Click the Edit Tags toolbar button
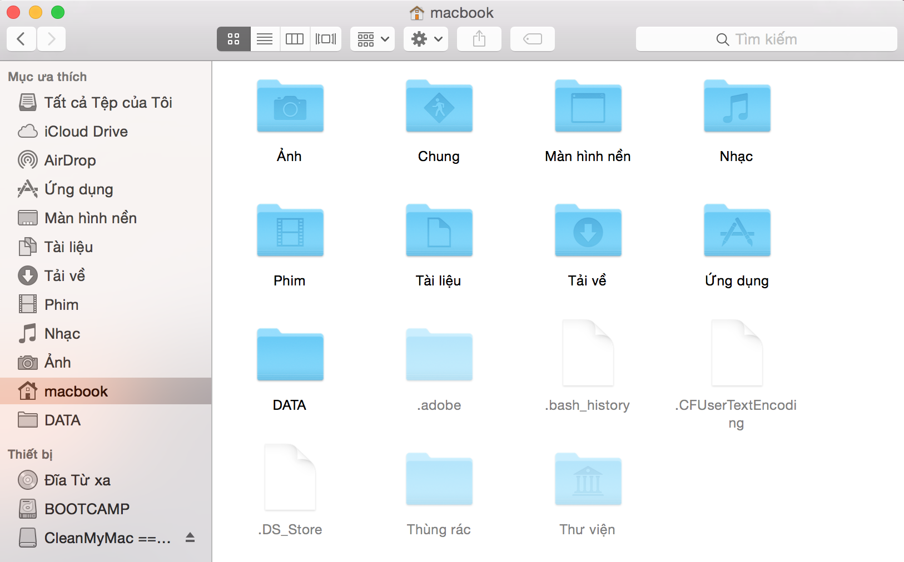This screenshot has width=904, height=562. click(x=533, y=39)
